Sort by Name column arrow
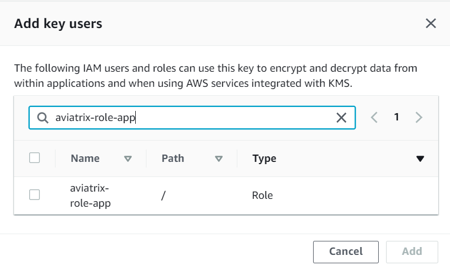This screenshot has width=450, height=270. click(x=128, y=159)
